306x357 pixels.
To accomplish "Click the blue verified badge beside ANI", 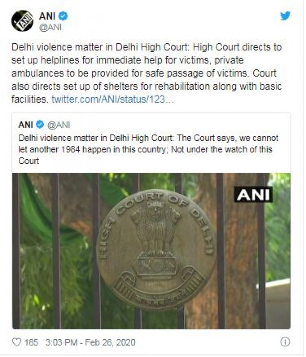I will (x=63, y=16).
